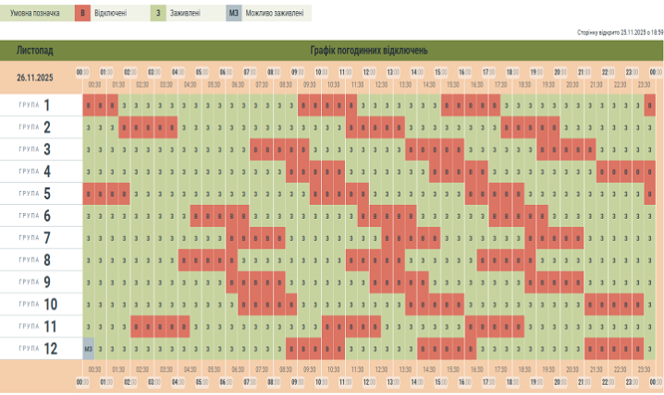The height and width of the screenshot is (395, 664).
Task: Select the Група 5 row label
Action: (37, 194)
